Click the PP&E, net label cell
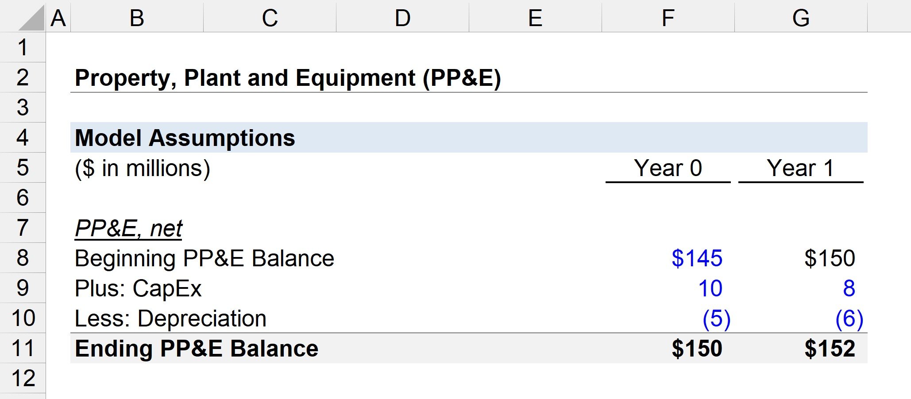Image resolution: width=911 pixels, height=399 pixels. [x=128, y=227]
